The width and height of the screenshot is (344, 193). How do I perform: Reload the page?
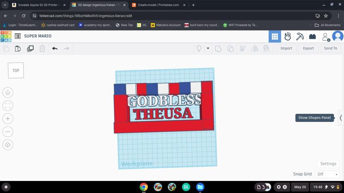tap(24, 16)
